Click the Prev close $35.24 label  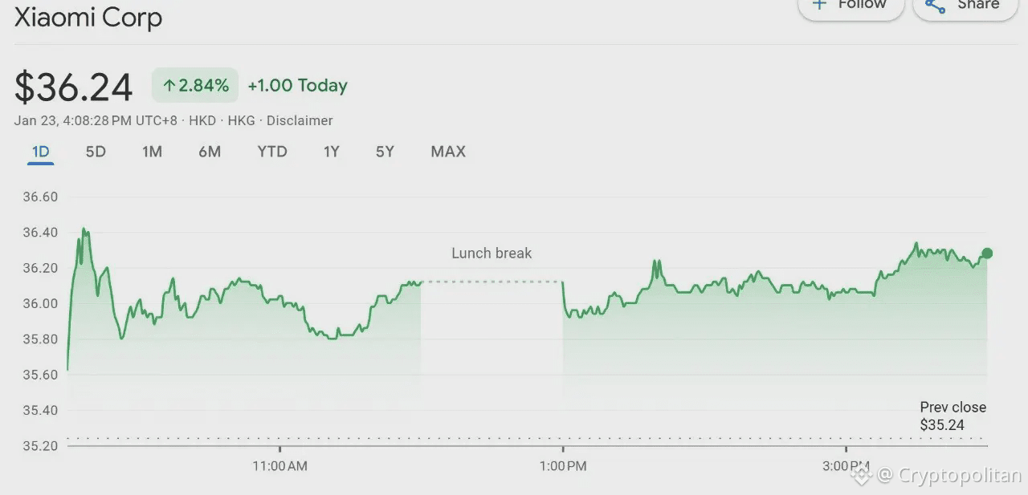coord(953,416)
